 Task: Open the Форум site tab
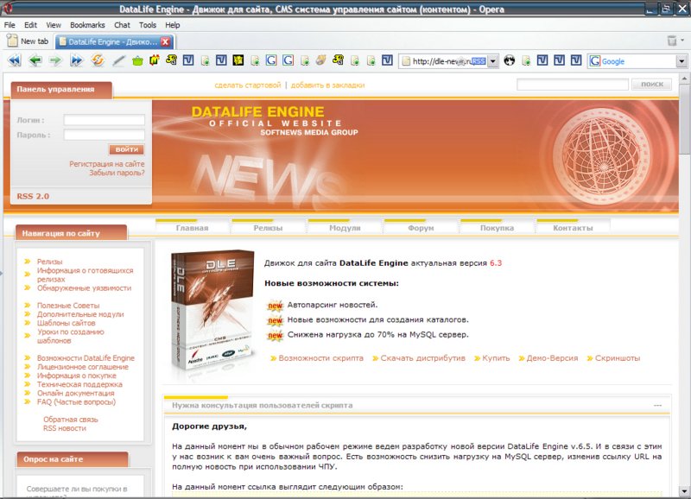coord(421,227)
